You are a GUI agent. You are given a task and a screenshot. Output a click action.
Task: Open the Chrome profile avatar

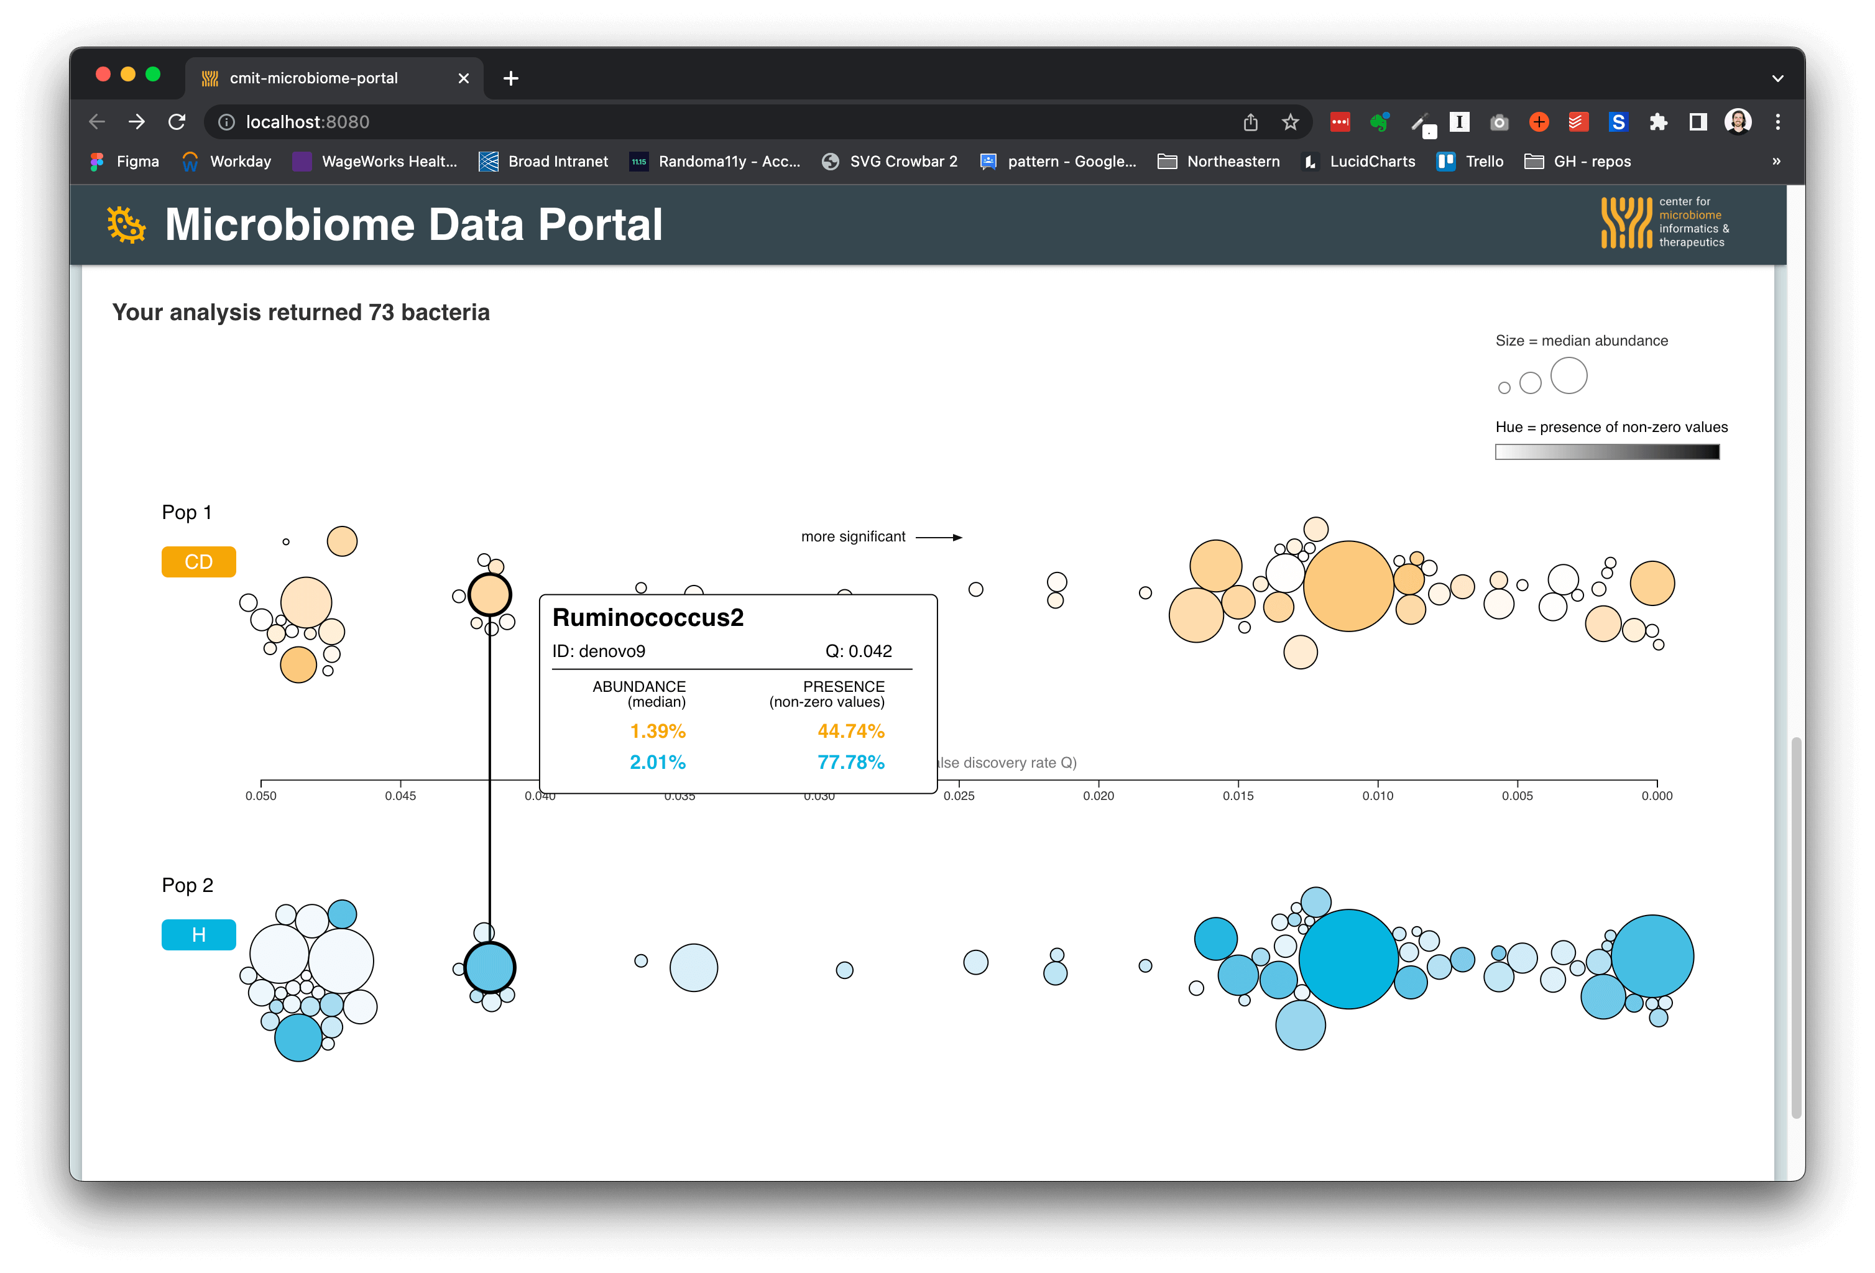(1738, 122)
